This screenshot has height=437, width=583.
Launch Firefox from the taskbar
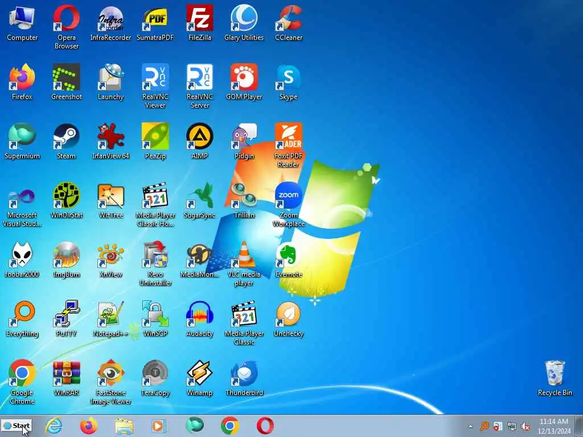88,426
